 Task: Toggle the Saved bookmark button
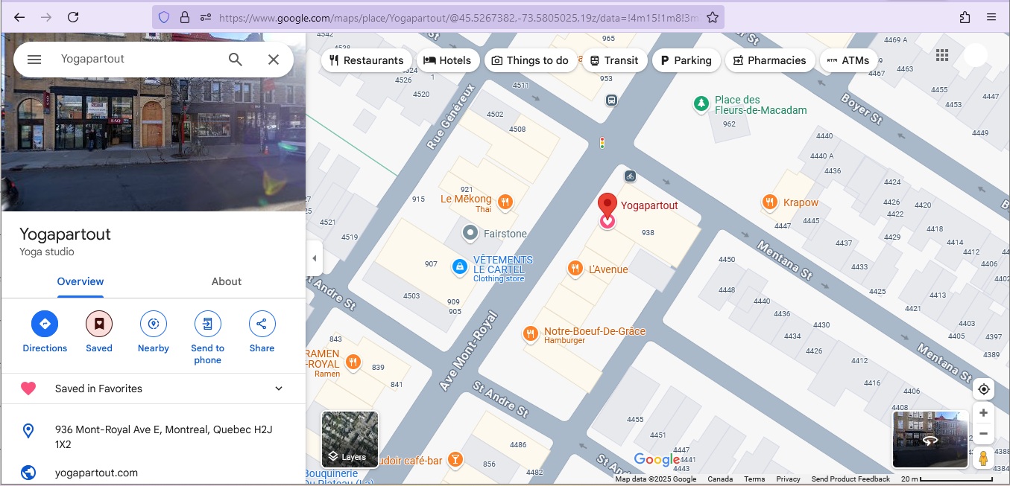[99, 324]
